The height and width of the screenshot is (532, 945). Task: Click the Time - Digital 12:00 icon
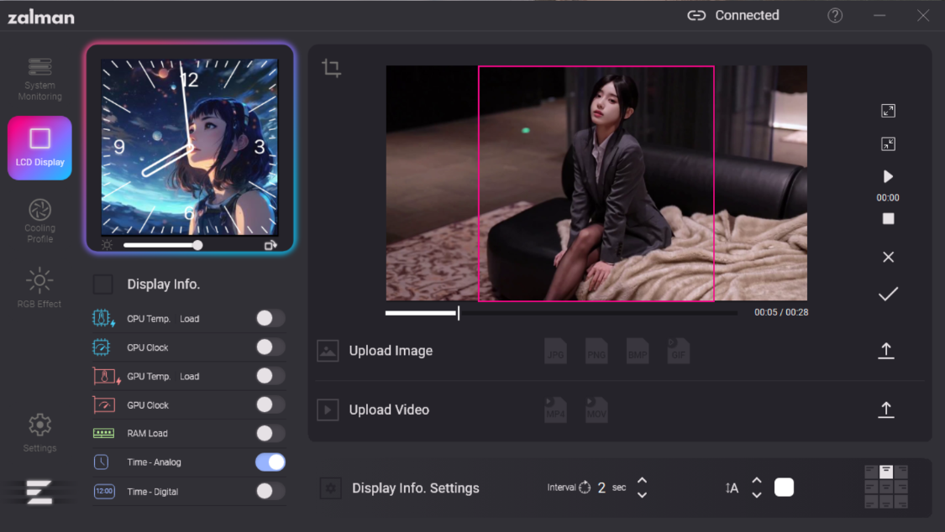click(x=104, y=491)
